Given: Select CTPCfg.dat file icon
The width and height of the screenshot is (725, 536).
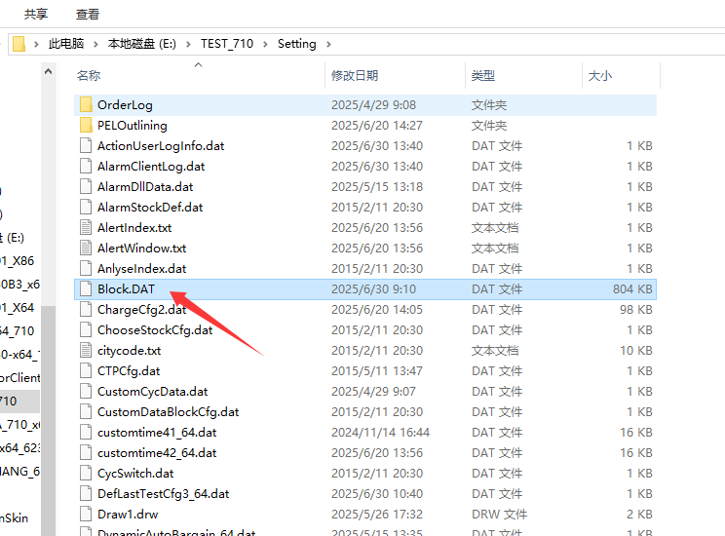Looking at the screenshot, I should click(x=86, y=370).
